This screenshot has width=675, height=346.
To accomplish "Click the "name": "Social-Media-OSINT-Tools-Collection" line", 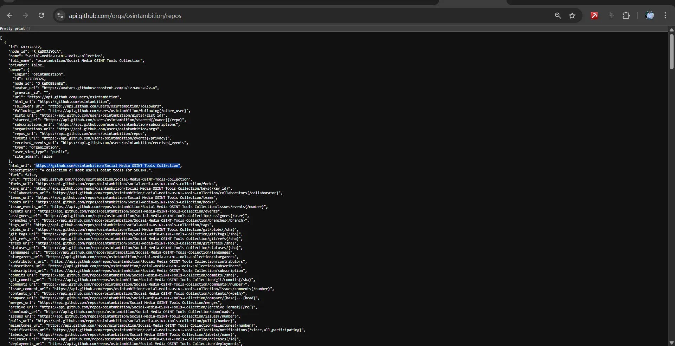I will click(x=57, y=56).
